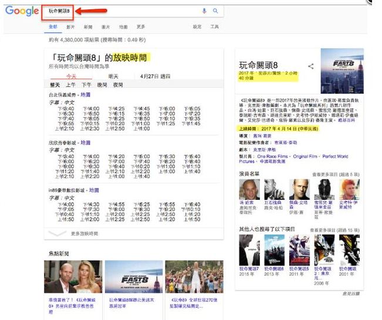
Task: Switch to the 地圖 search tab
Action: click(123, 27)
